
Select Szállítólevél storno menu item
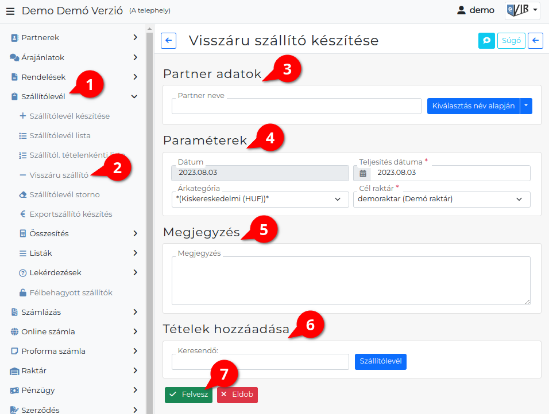(x=64, y=195)
